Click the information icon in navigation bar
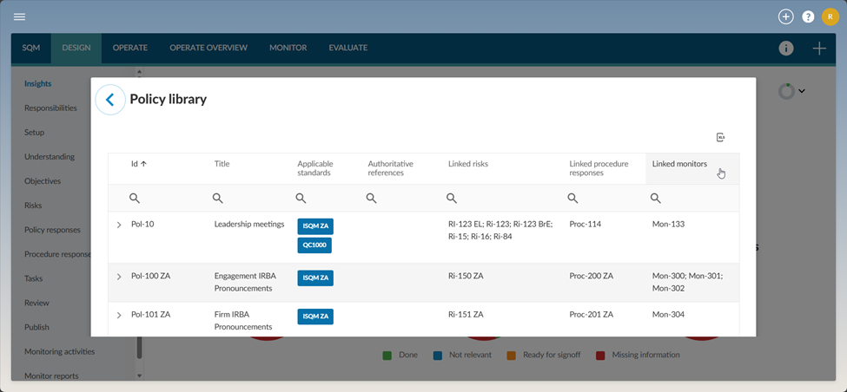This screenshot has width=847, height=392. pos(786,49)
